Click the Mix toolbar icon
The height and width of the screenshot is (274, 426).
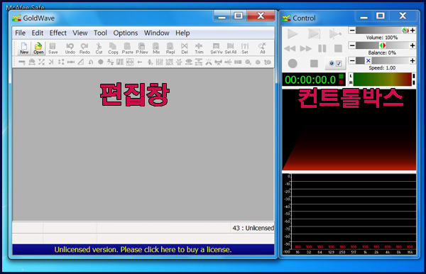point(156,48)
